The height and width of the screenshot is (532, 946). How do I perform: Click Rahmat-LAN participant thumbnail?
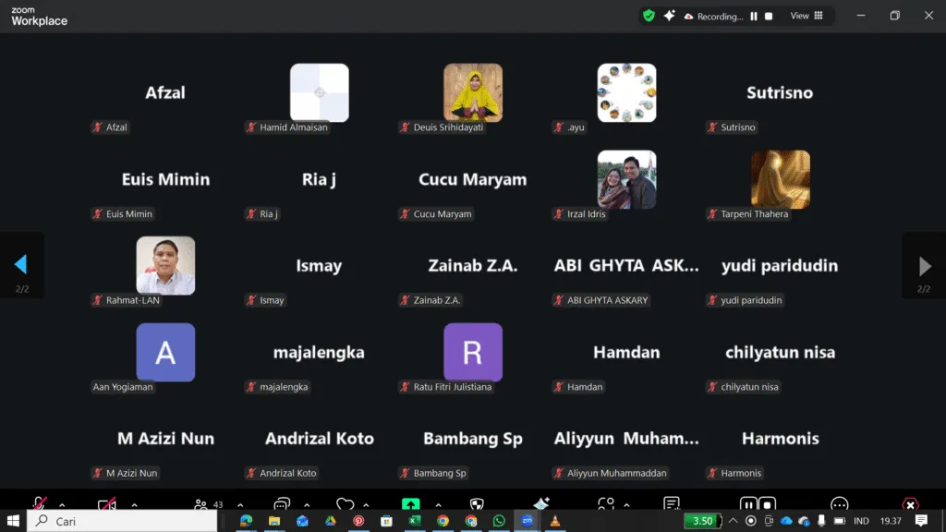[x=165, y=266]
